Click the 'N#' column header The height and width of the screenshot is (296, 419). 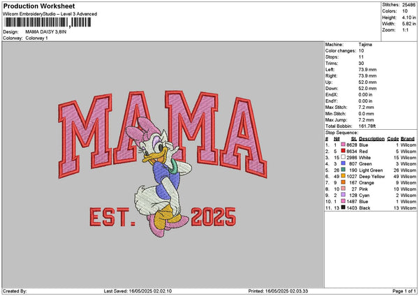pyautogui.click(x=337, y=139)
